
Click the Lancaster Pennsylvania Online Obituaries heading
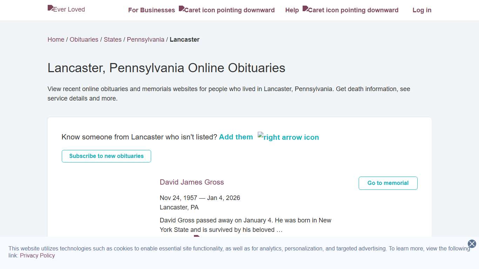click(166, 68)
